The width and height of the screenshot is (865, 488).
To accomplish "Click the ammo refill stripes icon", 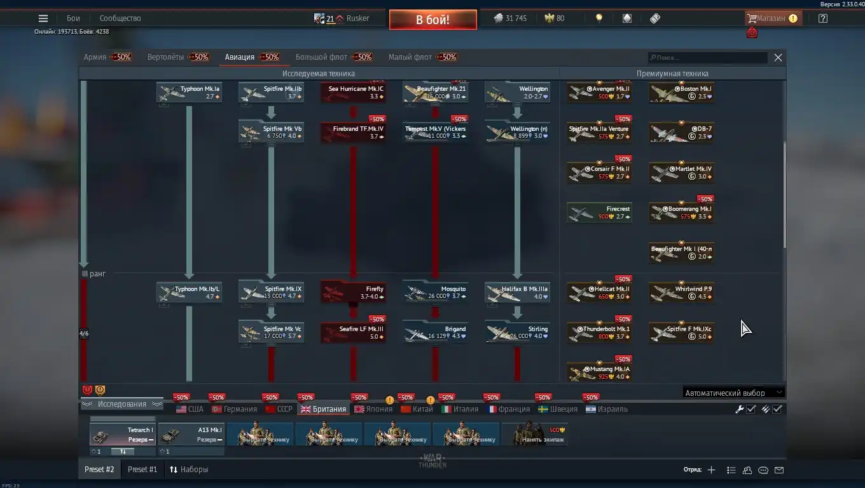I will tap(766, 409).
